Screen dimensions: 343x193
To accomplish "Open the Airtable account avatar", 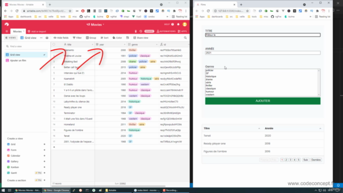I will coord(184,24).
